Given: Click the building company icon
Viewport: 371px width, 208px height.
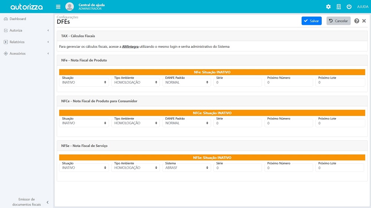Looking at the screenshot, I should tap(339, 7).
